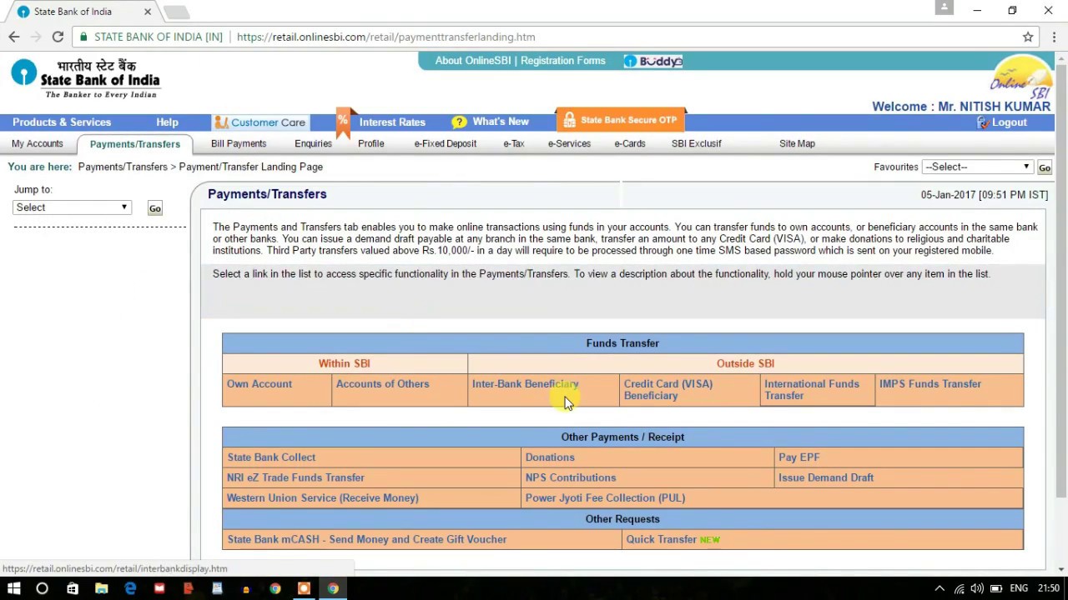Open the Windows Start menu
Screen dimensions: 1068x600
[x=13, y=588]
